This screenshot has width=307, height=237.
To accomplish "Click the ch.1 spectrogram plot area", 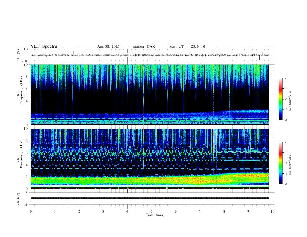I will tap(150, 94).
